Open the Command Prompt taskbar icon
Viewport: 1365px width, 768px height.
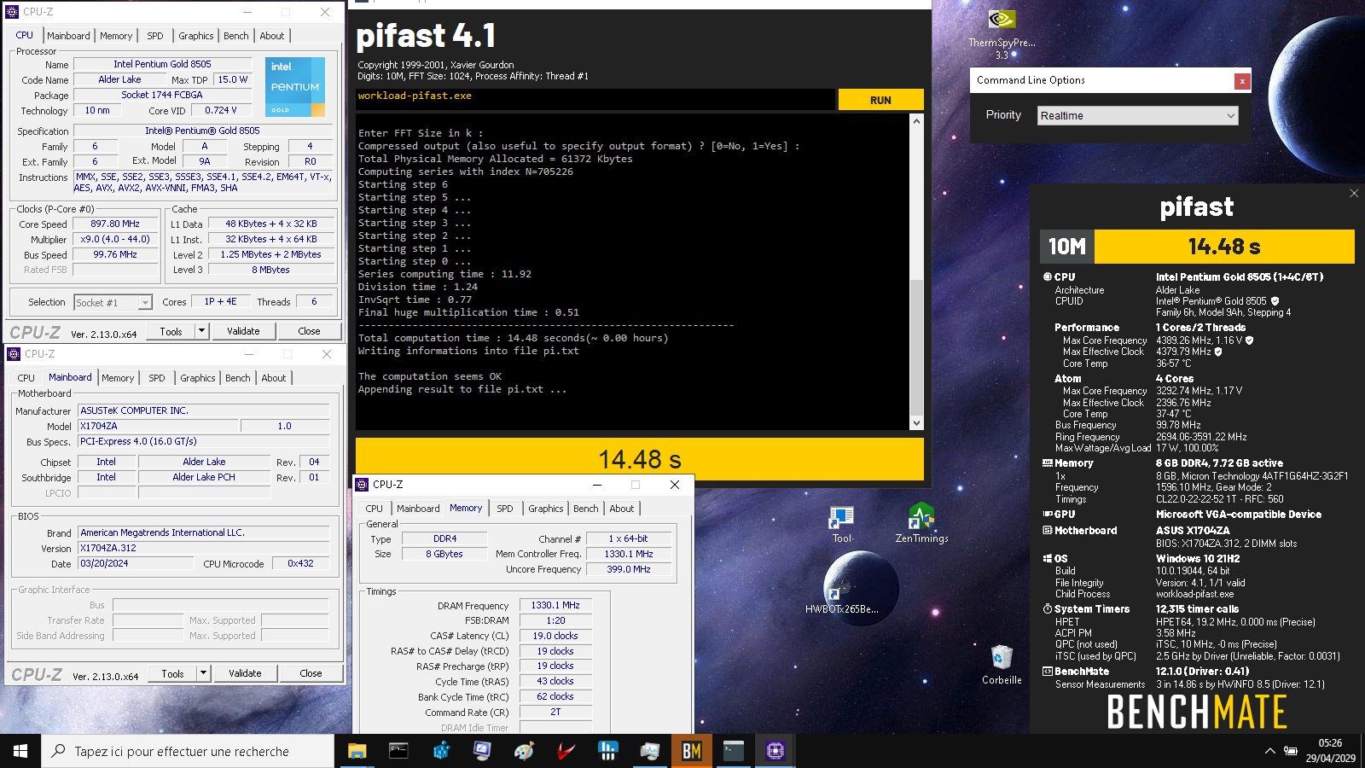398,751
